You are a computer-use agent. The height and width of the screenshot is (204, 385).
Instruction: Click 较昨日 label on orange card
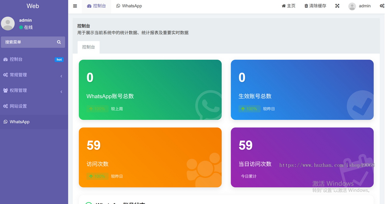tap(117, 176)
